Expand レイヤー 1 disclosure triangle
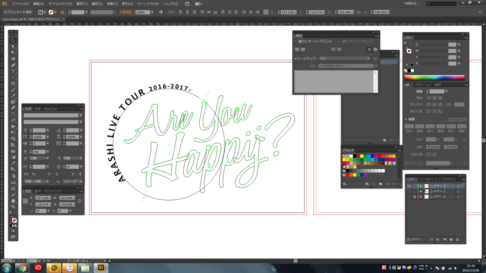The image size is (486, 273). pyautogui.click(x=421, y=191)
